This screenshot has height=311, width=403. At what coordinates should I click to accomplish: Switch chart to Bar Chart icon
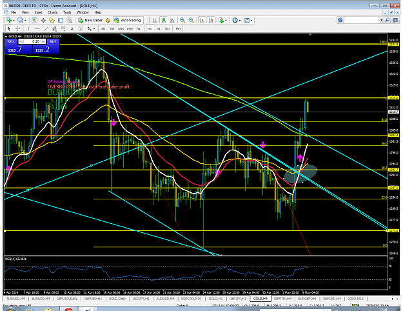pos(155,20)
